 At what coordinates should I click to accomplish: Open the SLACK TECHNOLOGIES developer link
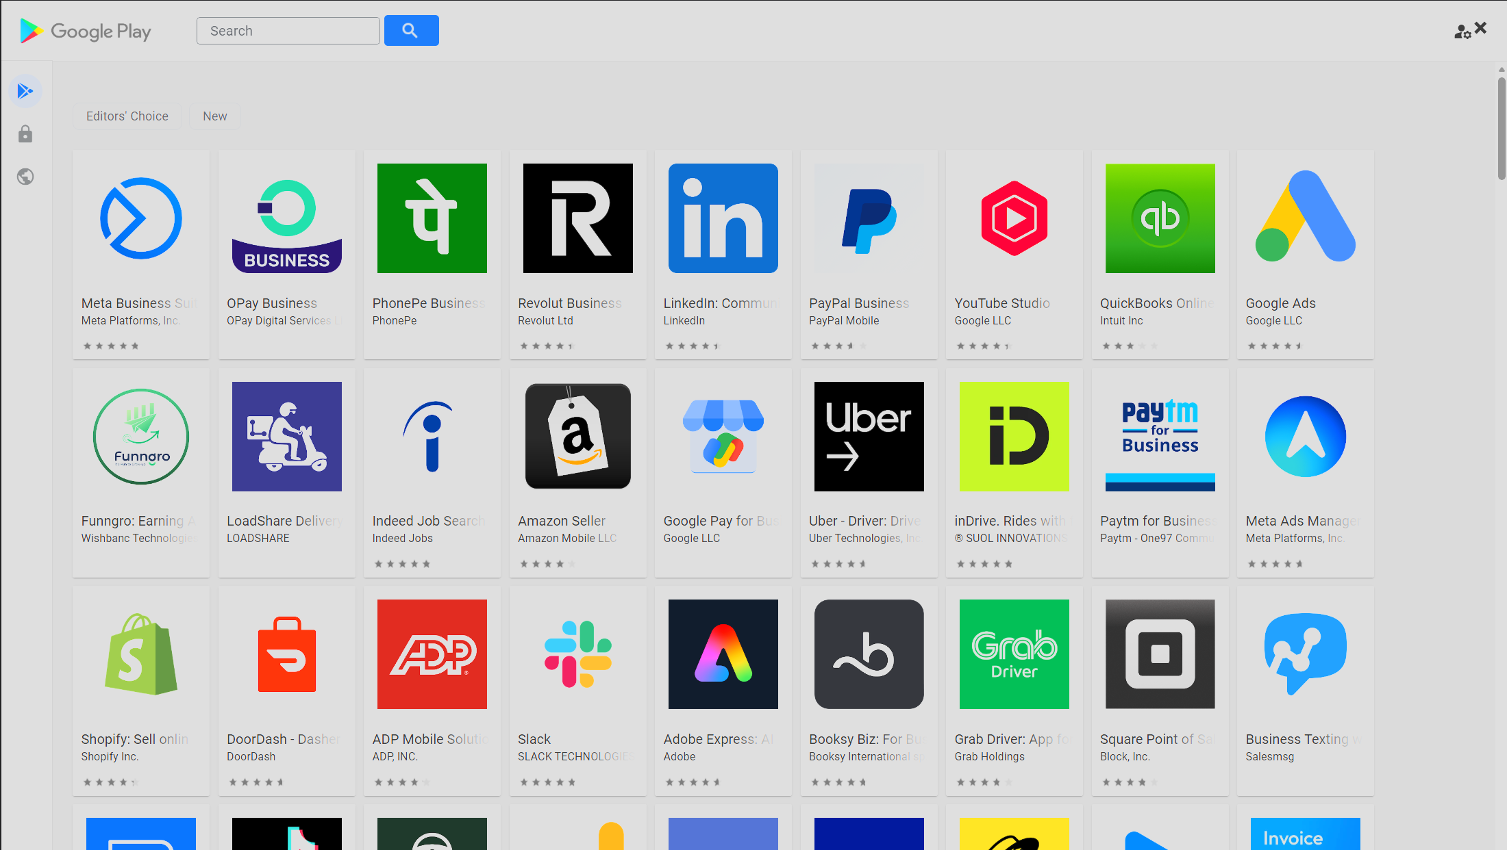click(x=575, y=756)
